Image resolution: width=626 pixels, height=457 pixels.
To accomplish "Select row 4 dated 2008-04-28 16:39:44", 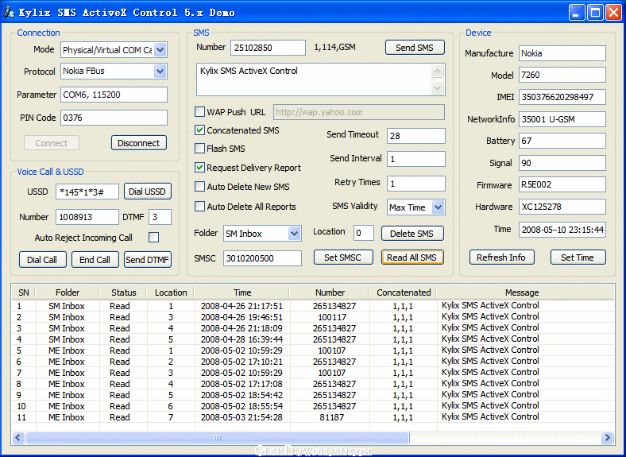I will point(313,339).
